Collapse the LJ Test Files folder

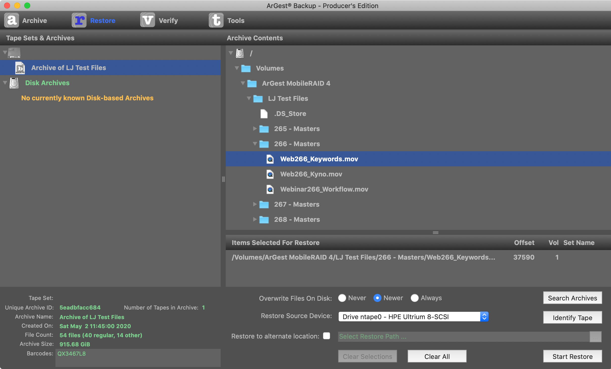(249, 98)
